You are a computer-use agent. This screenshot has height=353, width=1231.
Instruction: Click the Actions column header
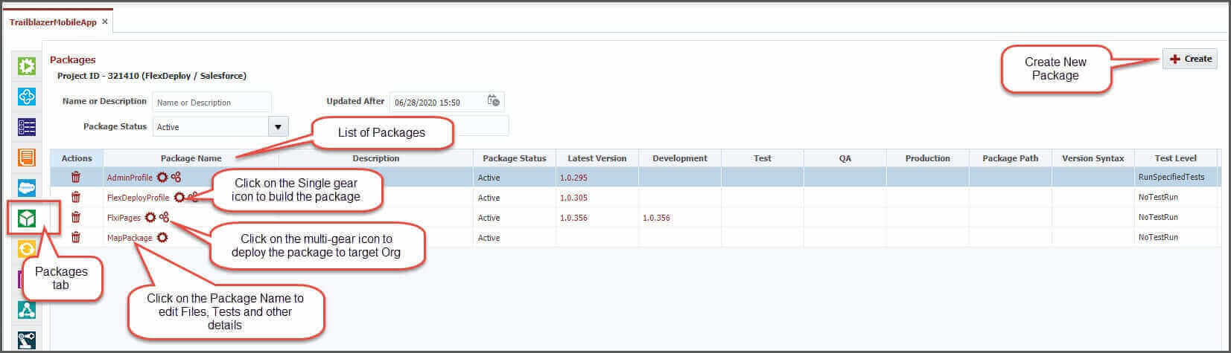point(77,158)
